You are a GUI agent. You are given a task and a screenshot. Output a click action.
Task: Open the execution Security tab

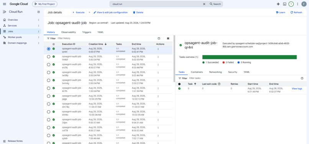(233, 72)
